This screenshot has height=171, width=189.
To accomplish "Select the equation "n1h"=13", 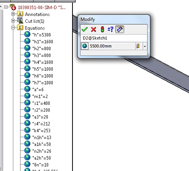I will (42, 138).
